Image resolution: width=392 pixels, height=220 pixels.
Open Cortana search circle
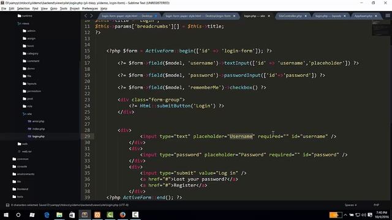pos(18,215)
